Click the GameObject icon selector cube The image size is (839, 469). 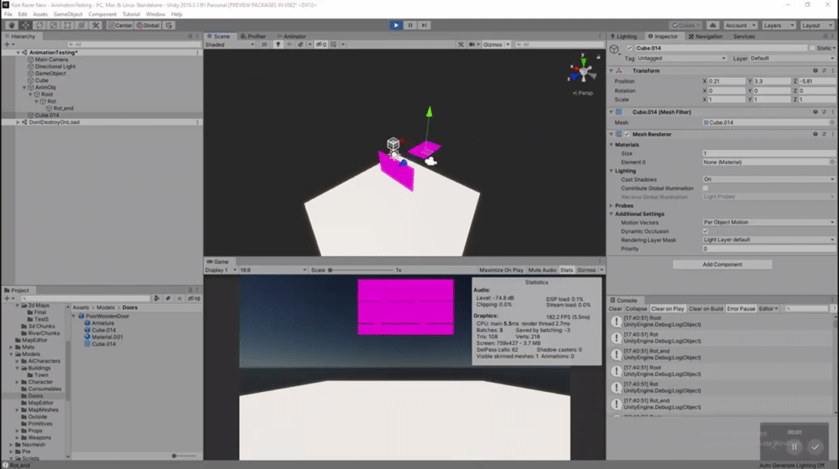tap(614, 49)
